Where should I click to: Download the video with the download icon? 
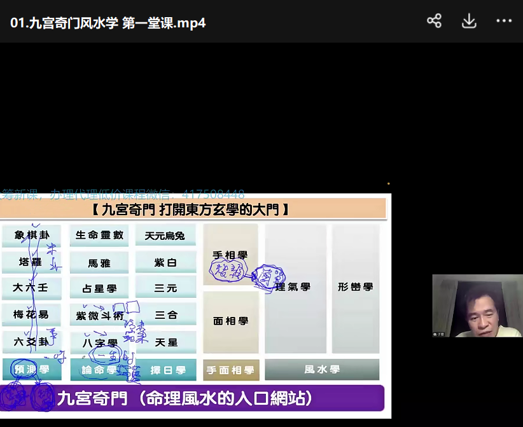469,21
